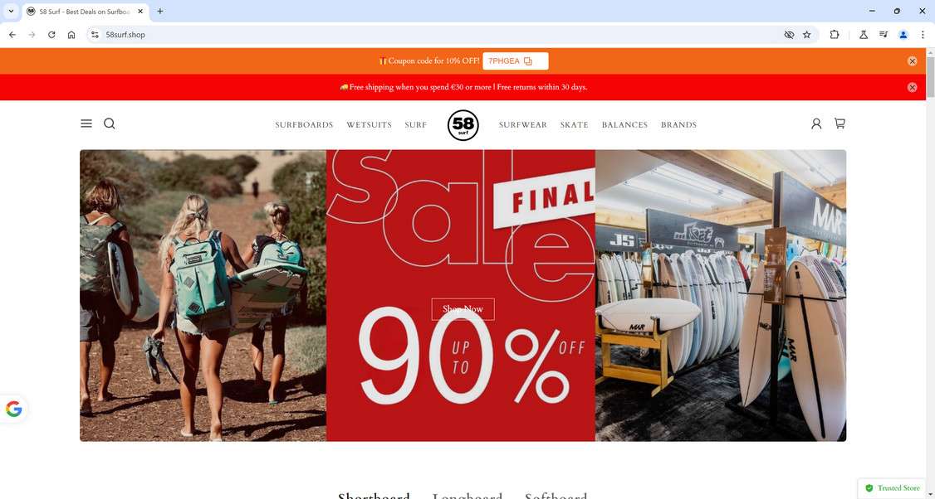Bookmark this page with star icon

(807, 35)
